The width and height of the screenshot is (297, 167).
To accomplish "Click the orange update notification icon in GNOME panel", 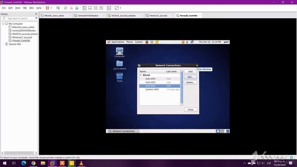I will (183, 42).
